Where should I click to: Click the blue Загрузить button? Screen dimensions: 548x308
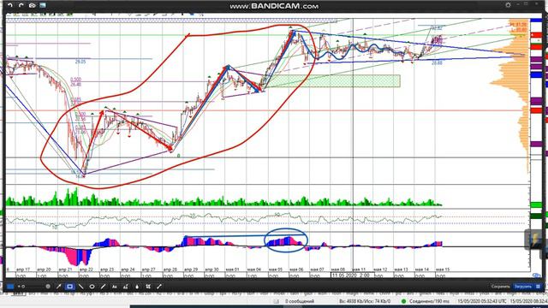[522, 287]
